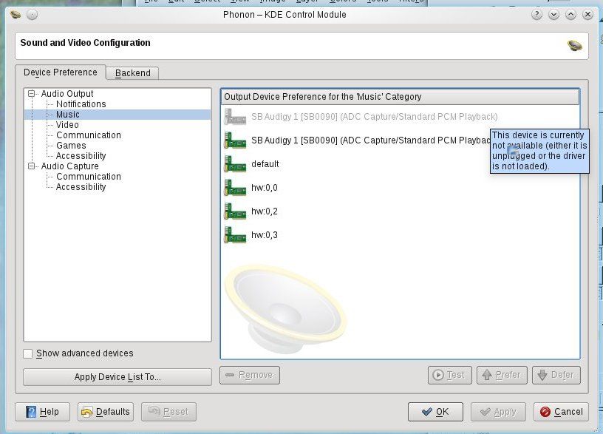Click the sound card icon next to hw:0,0
This screenshot has height=434, width=603.
click(235, 188)
